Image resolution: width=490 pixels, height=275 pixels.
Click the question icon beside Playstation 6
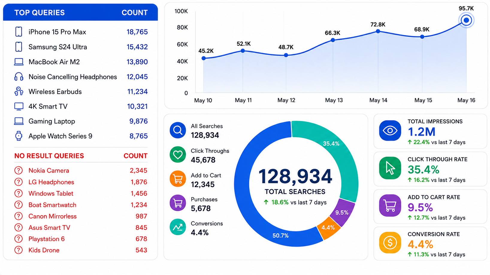19,239
